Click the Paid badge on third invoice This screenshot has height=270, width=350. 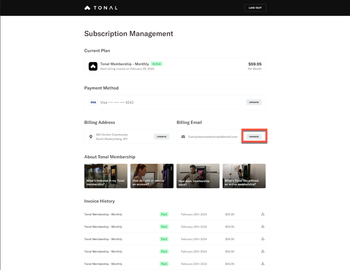pyautogui.click(x=164, y=239)
